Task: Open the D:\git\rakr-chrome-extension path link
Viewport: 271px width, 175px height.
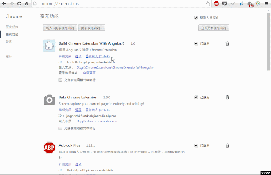Action: [97, 121]
